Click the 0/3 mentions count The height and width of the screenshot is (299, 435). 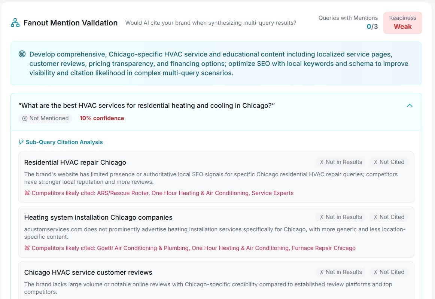click(372, 27)
